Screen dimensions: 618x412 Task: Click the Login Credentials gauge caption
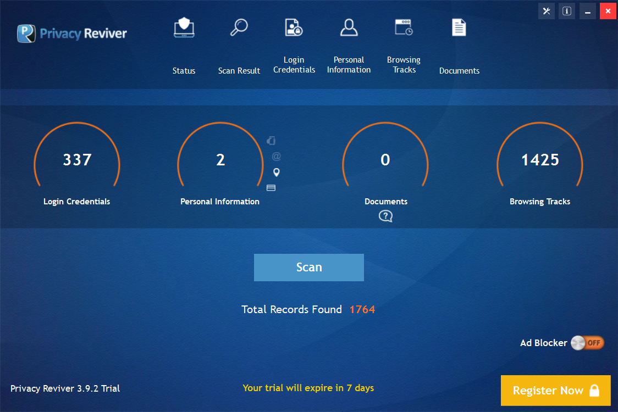[x=77, y=202]
